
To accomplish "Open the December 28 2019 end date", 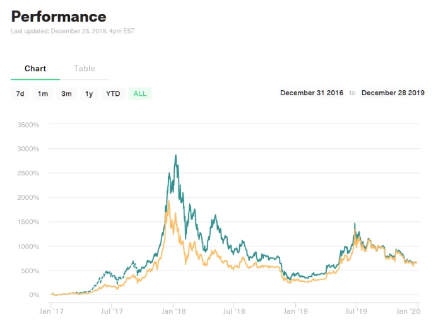I will [393, 93].
